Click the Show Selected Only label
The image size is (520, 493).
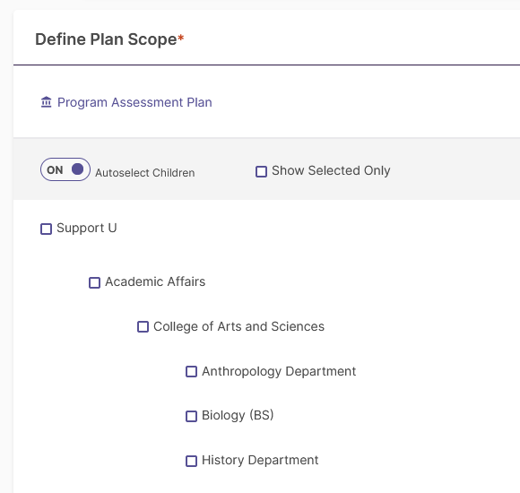[331, 170]
